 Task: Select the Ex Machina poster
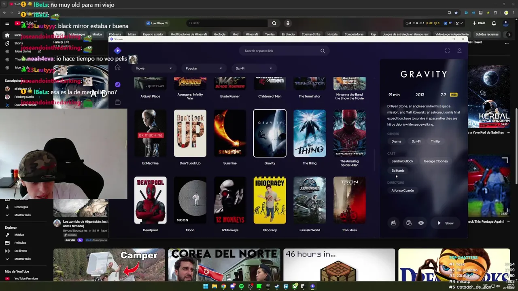pyautogui.click(x=150, y=133)
